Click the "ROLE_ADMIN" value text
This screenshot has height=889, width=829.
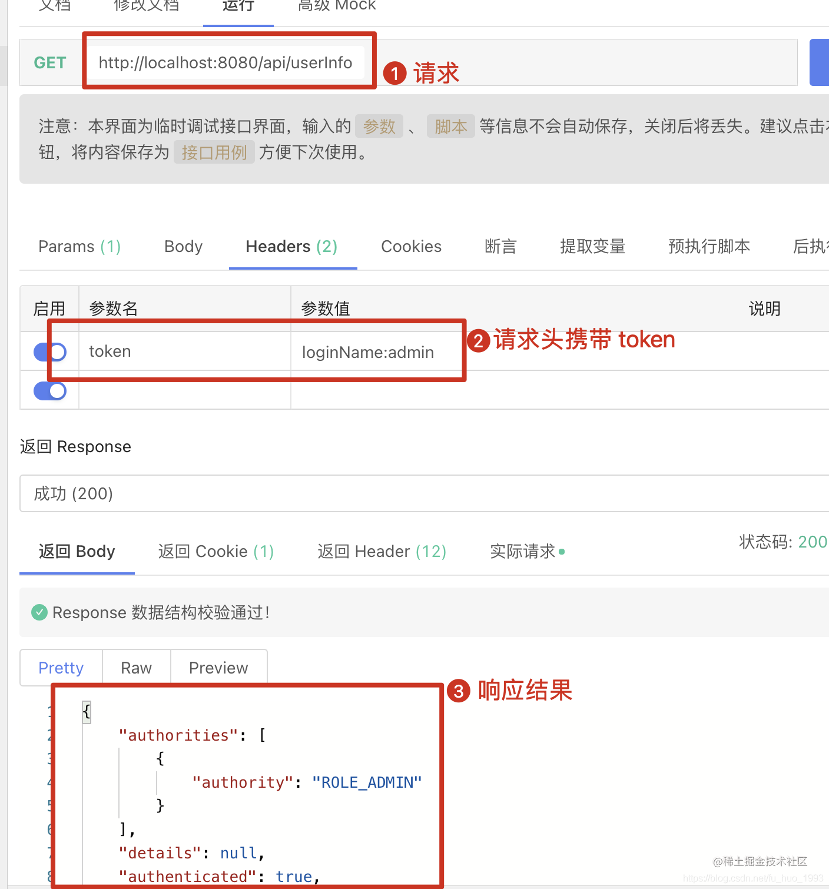(367, 782)
